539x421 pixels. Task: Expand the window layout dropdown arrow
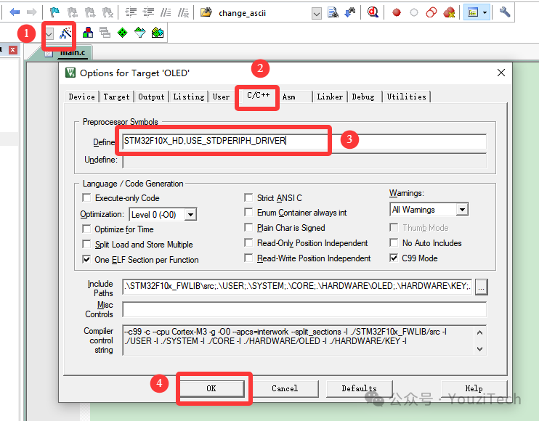coord(485,13)
